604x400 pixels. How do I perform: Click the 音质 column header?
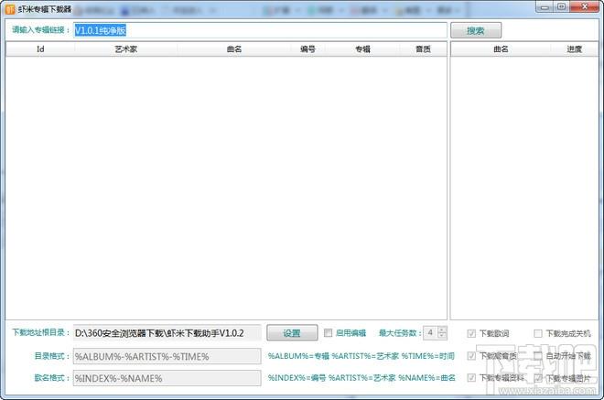click(x=423, y=49)
